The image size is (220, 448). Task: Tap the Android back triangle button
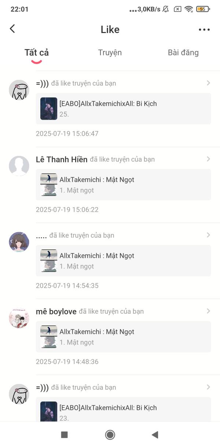click(155, 435)
